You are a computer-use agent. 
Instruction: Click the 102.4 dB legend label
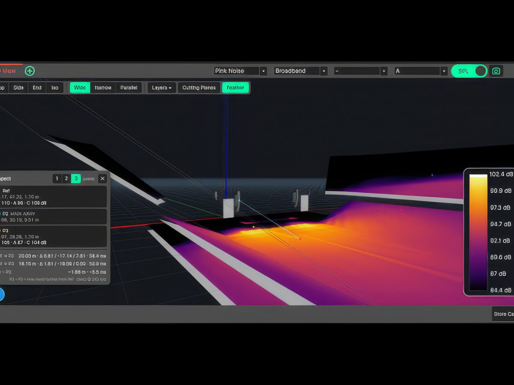[502, 175]
